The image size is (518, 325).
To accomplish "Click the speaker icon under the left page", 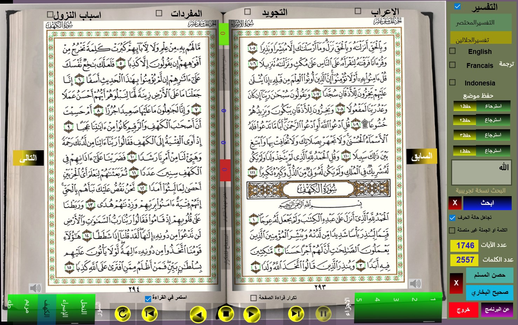I will [x=35, y=288].
